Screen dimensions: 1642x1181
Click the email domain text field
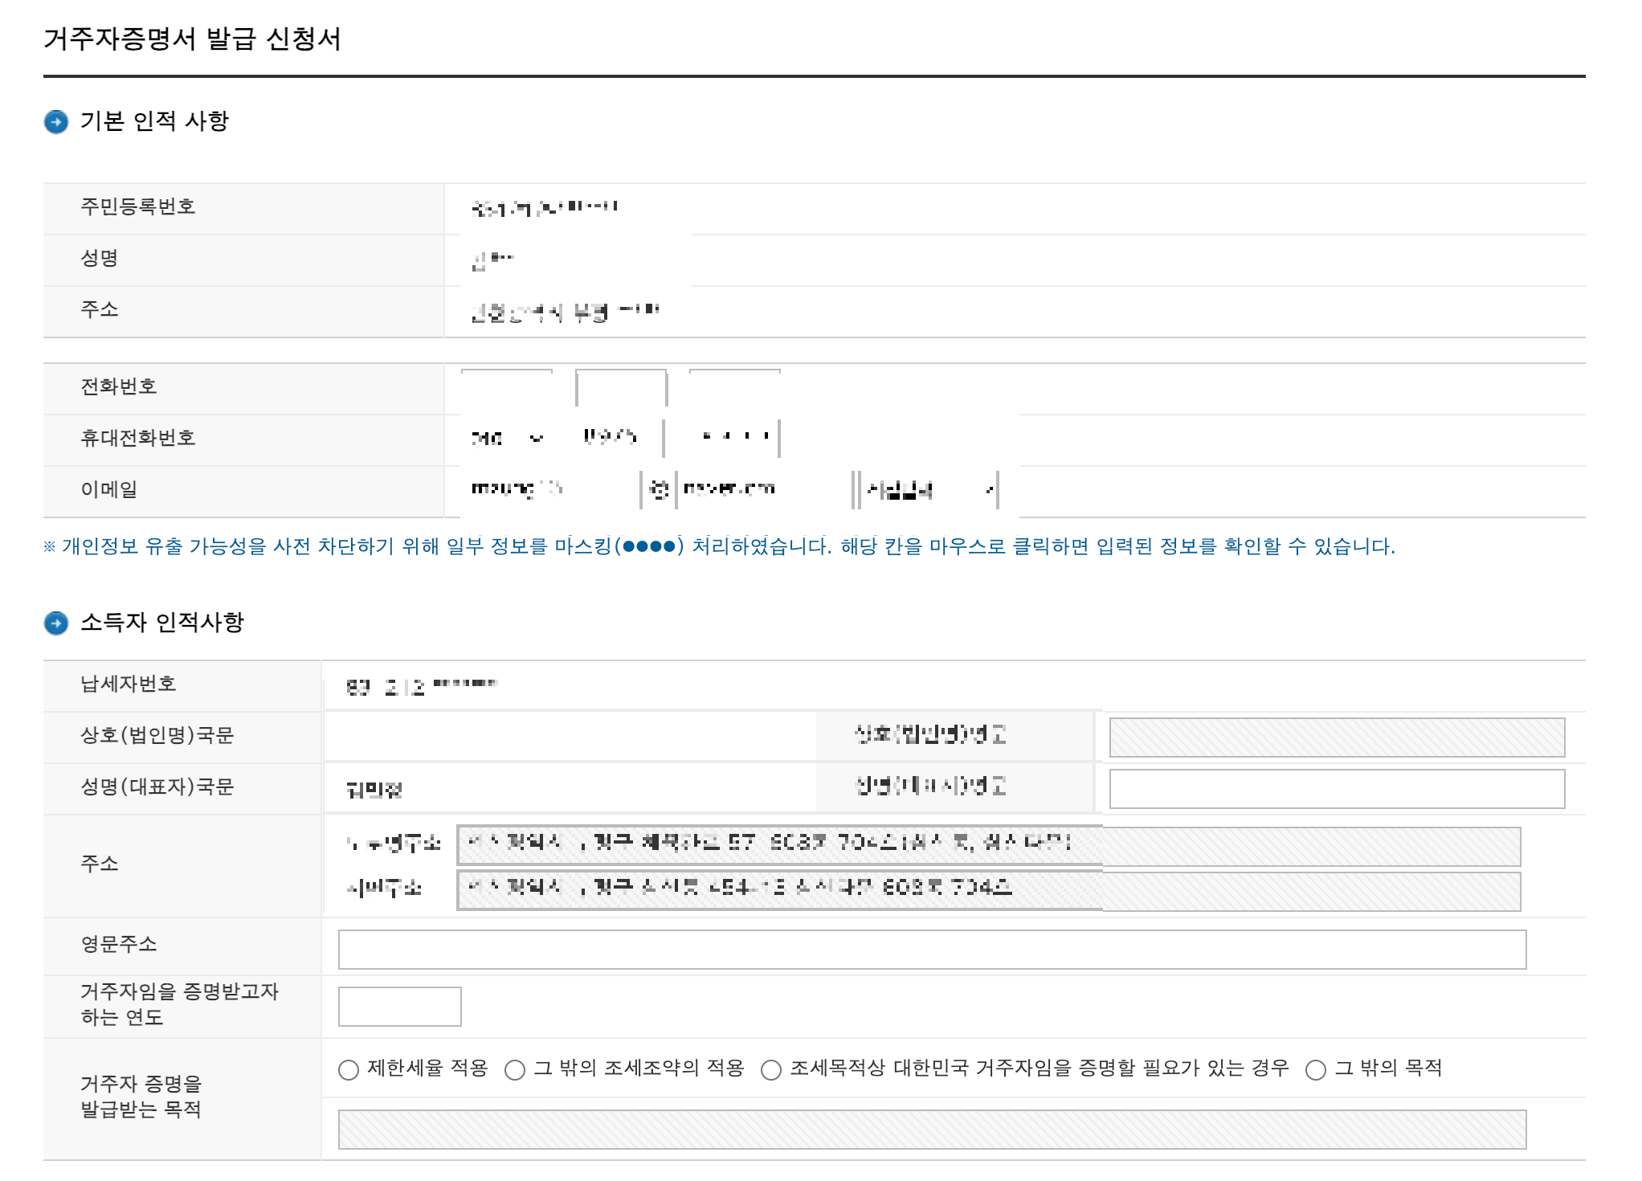point(763,489)
